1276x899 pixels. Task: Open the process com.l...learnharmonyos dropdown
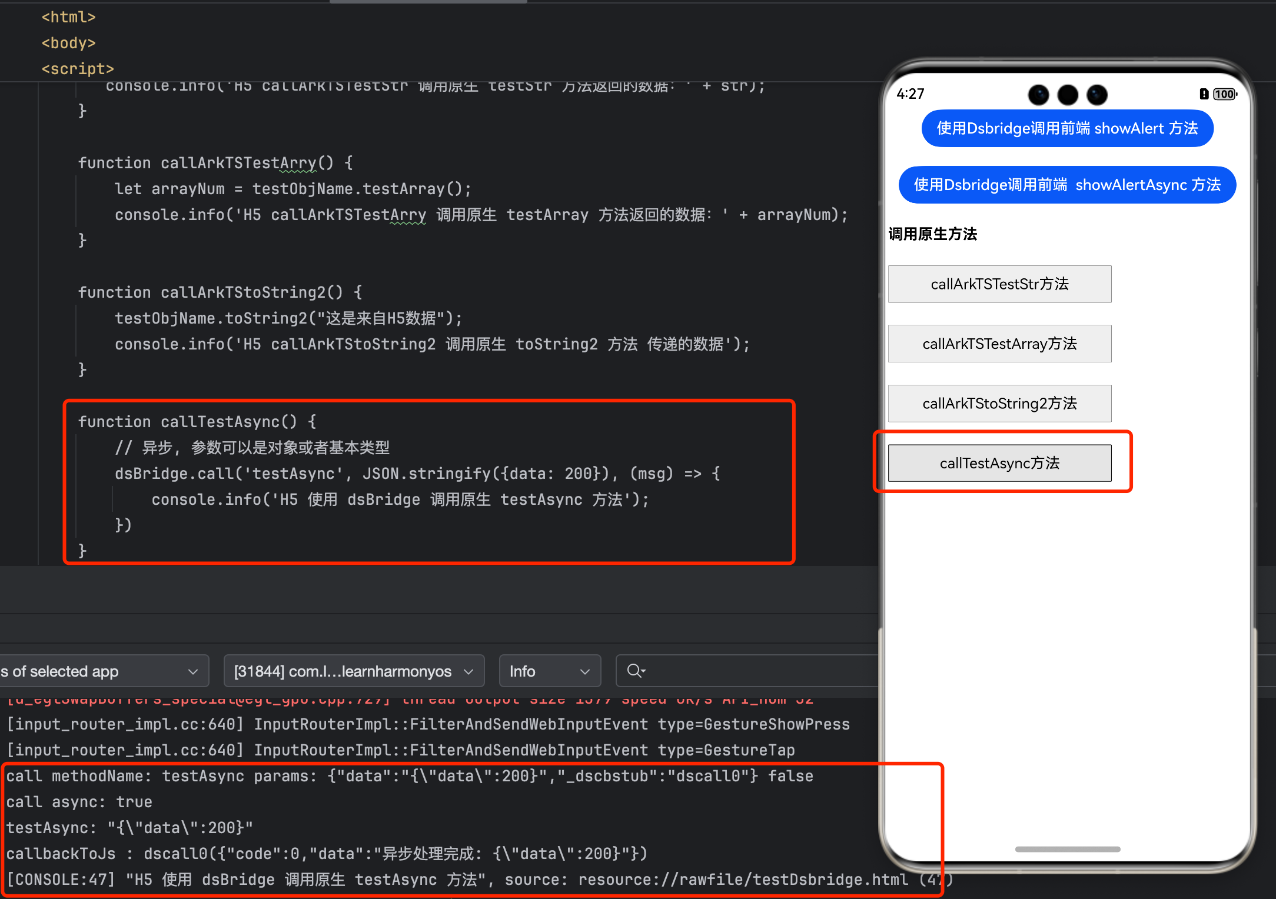[x=354, y=671]
